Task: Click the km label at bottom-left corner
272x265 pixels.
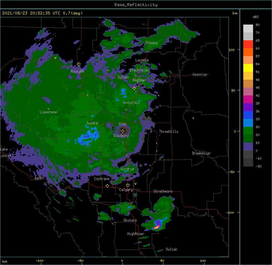Action: click(5, 261)
